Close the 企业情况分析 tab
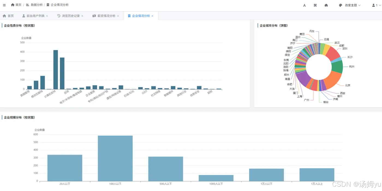382x191 pixels. [x=153, y=16]
